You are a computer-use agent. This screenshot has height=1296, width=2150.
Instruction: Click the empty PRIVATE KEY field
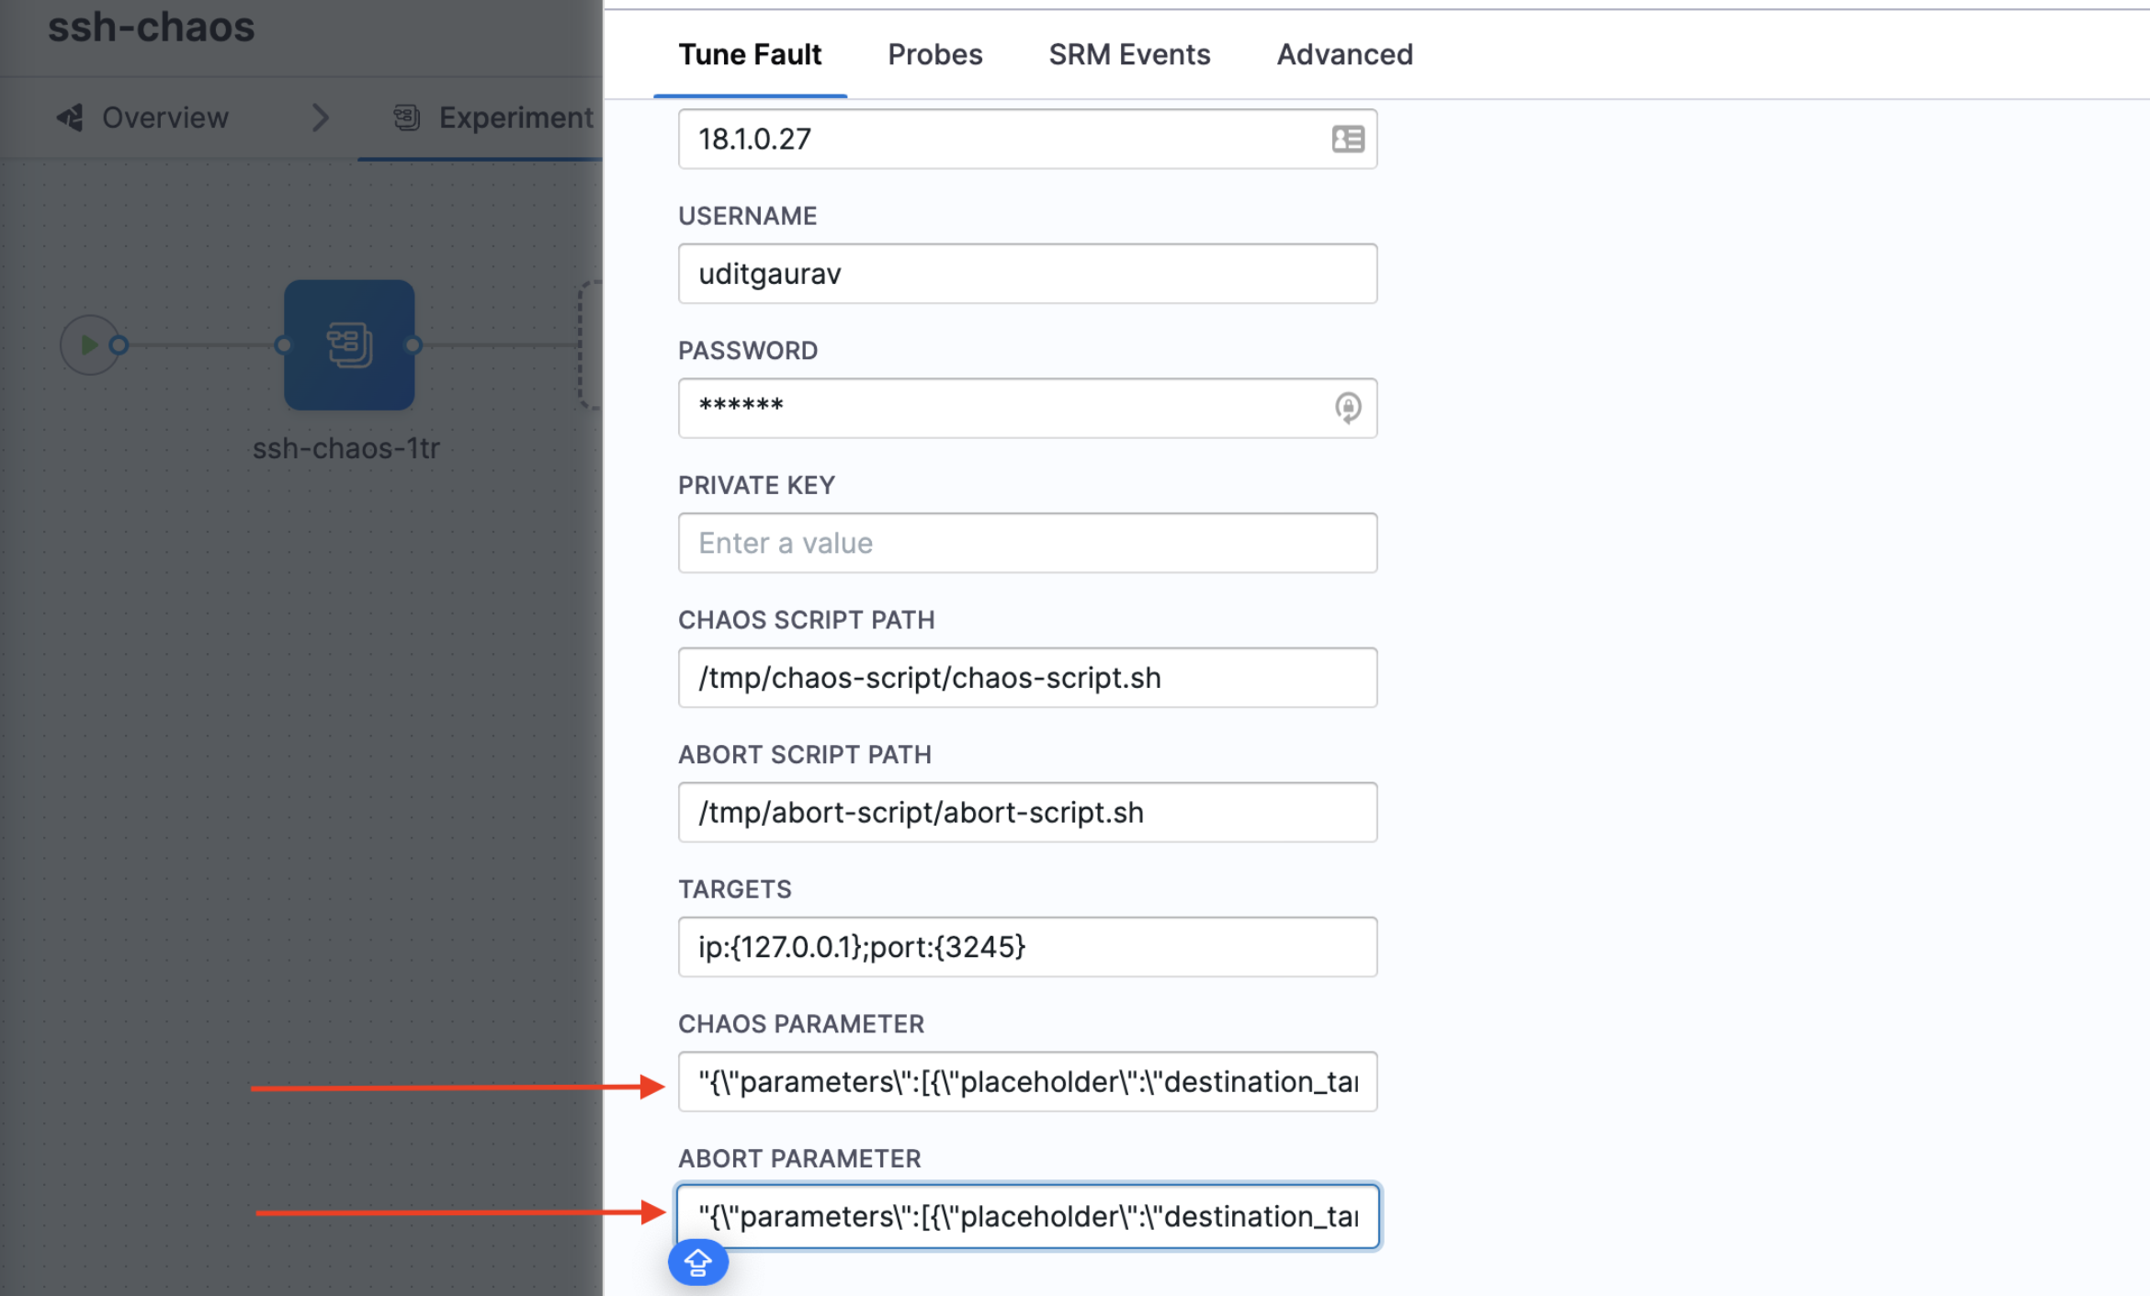coord(1026,543)
